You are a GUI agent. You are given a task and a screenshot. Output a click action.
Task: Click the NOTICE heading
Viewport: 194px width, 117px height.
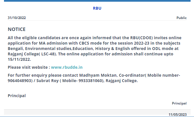coord(17,29)
